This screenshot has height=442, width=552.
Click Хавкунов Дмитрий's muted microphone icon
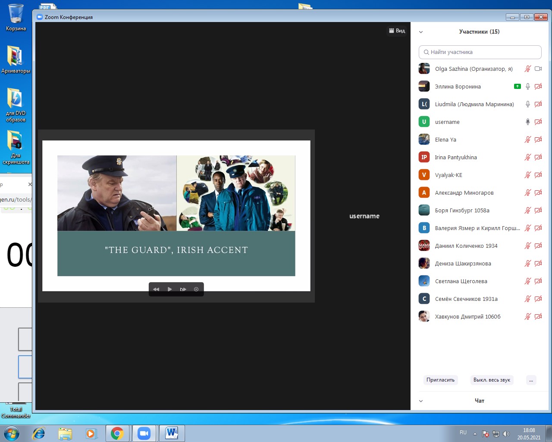click(x=527, y=316)
